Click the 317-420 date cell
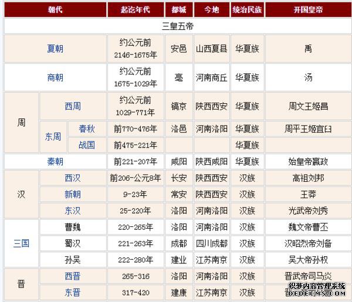Image resolution: width=352 pixels, height=302 pixels. (x=136, y=293)
